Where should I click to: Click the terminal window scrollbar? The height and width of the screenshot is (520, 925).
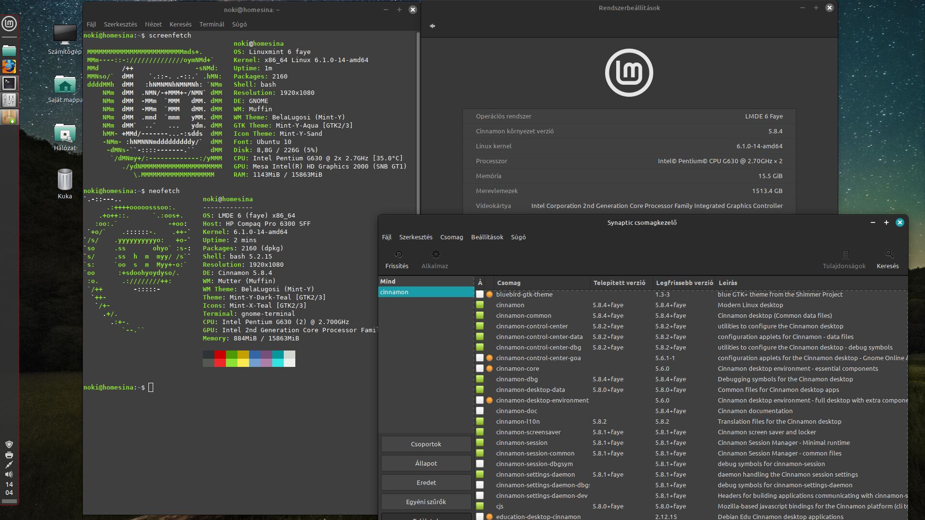[418, 123]
